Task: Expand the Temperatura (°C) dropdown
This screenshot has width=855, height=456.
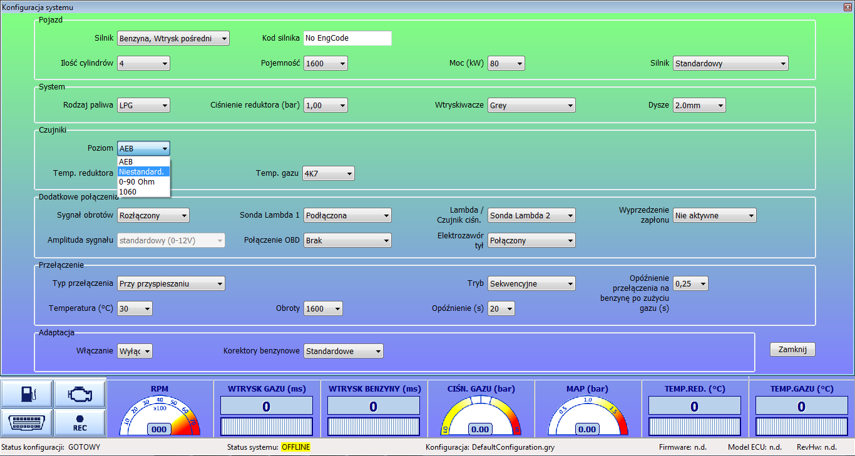Action: tap(135, 308)
